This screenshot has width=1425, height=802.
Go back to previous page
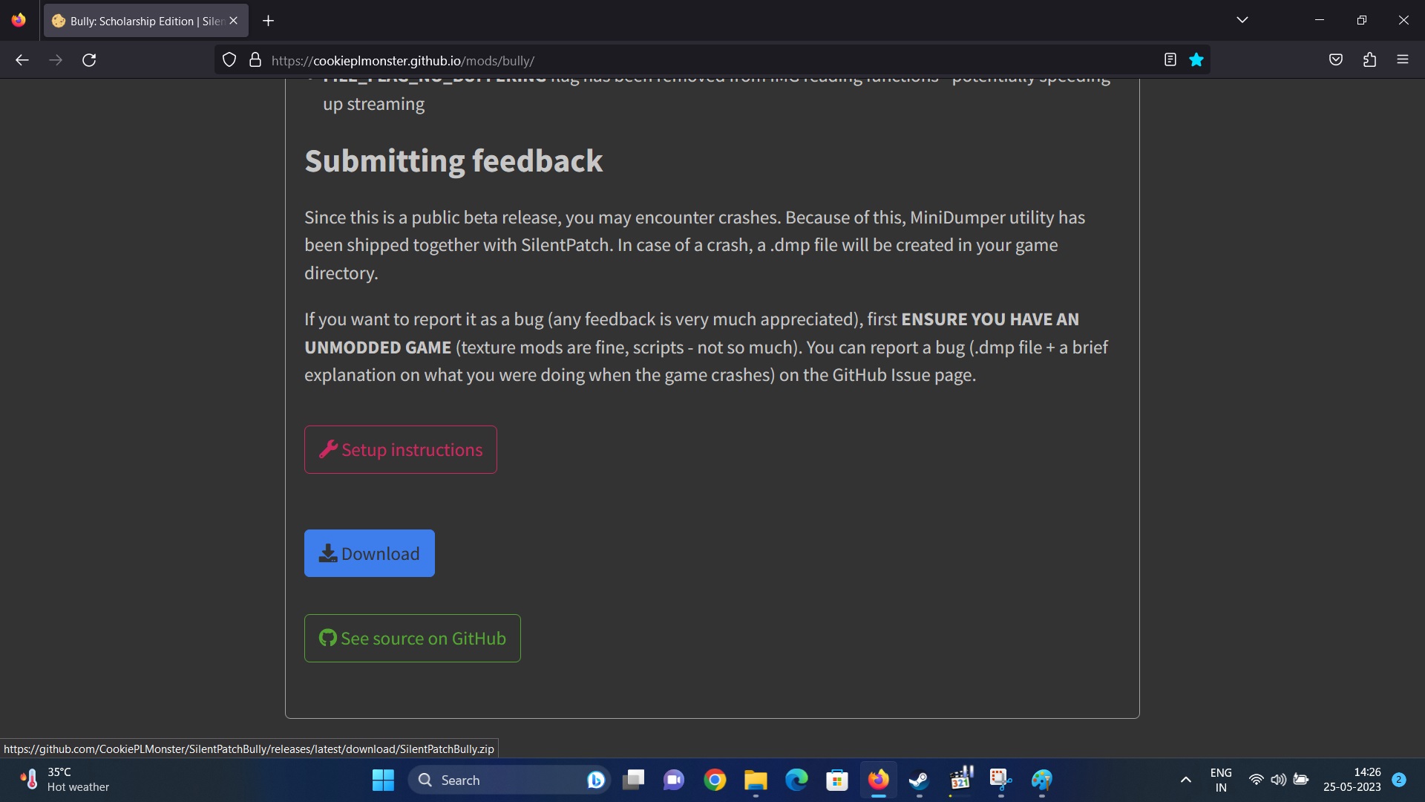[x=22, y=60]
